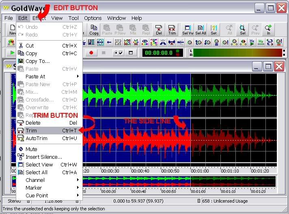Zoom in with the In icon
Viewport: 289px width, 214px height.
(x=268, y=29)
